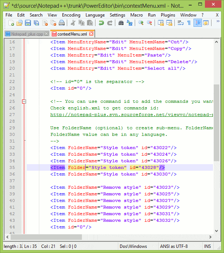This screenshot has height=253, width=224.
Task: Click line number 32 in the margin
Action: tap(12, 148)
